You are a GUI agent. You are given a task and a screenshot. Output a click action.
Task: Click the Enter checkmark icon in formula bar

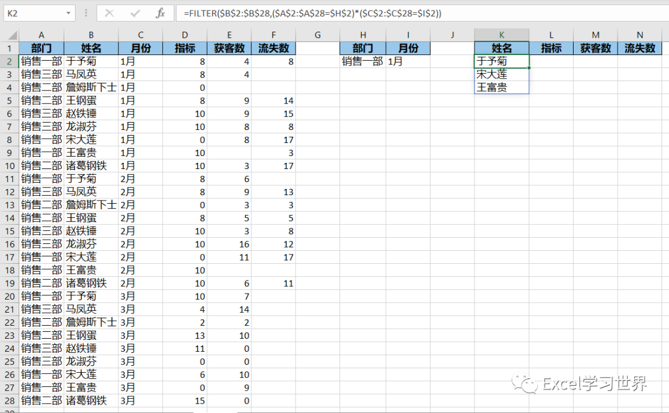(x=135, y=13)
